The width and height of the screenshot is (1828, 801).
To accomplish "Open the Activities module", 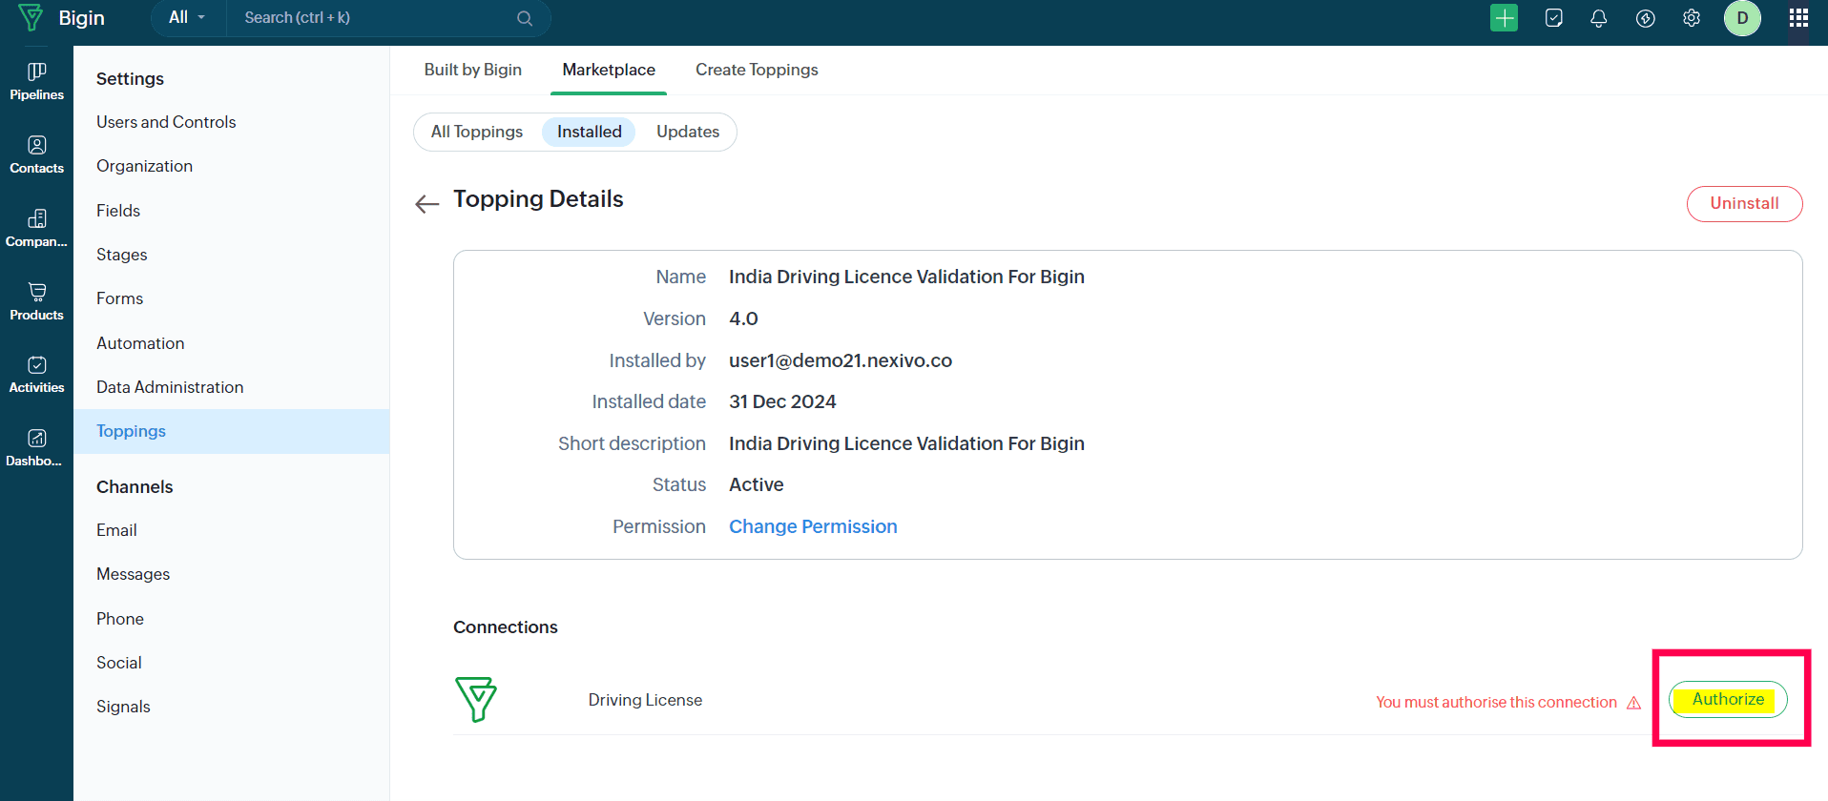I will tap(36, 375).
